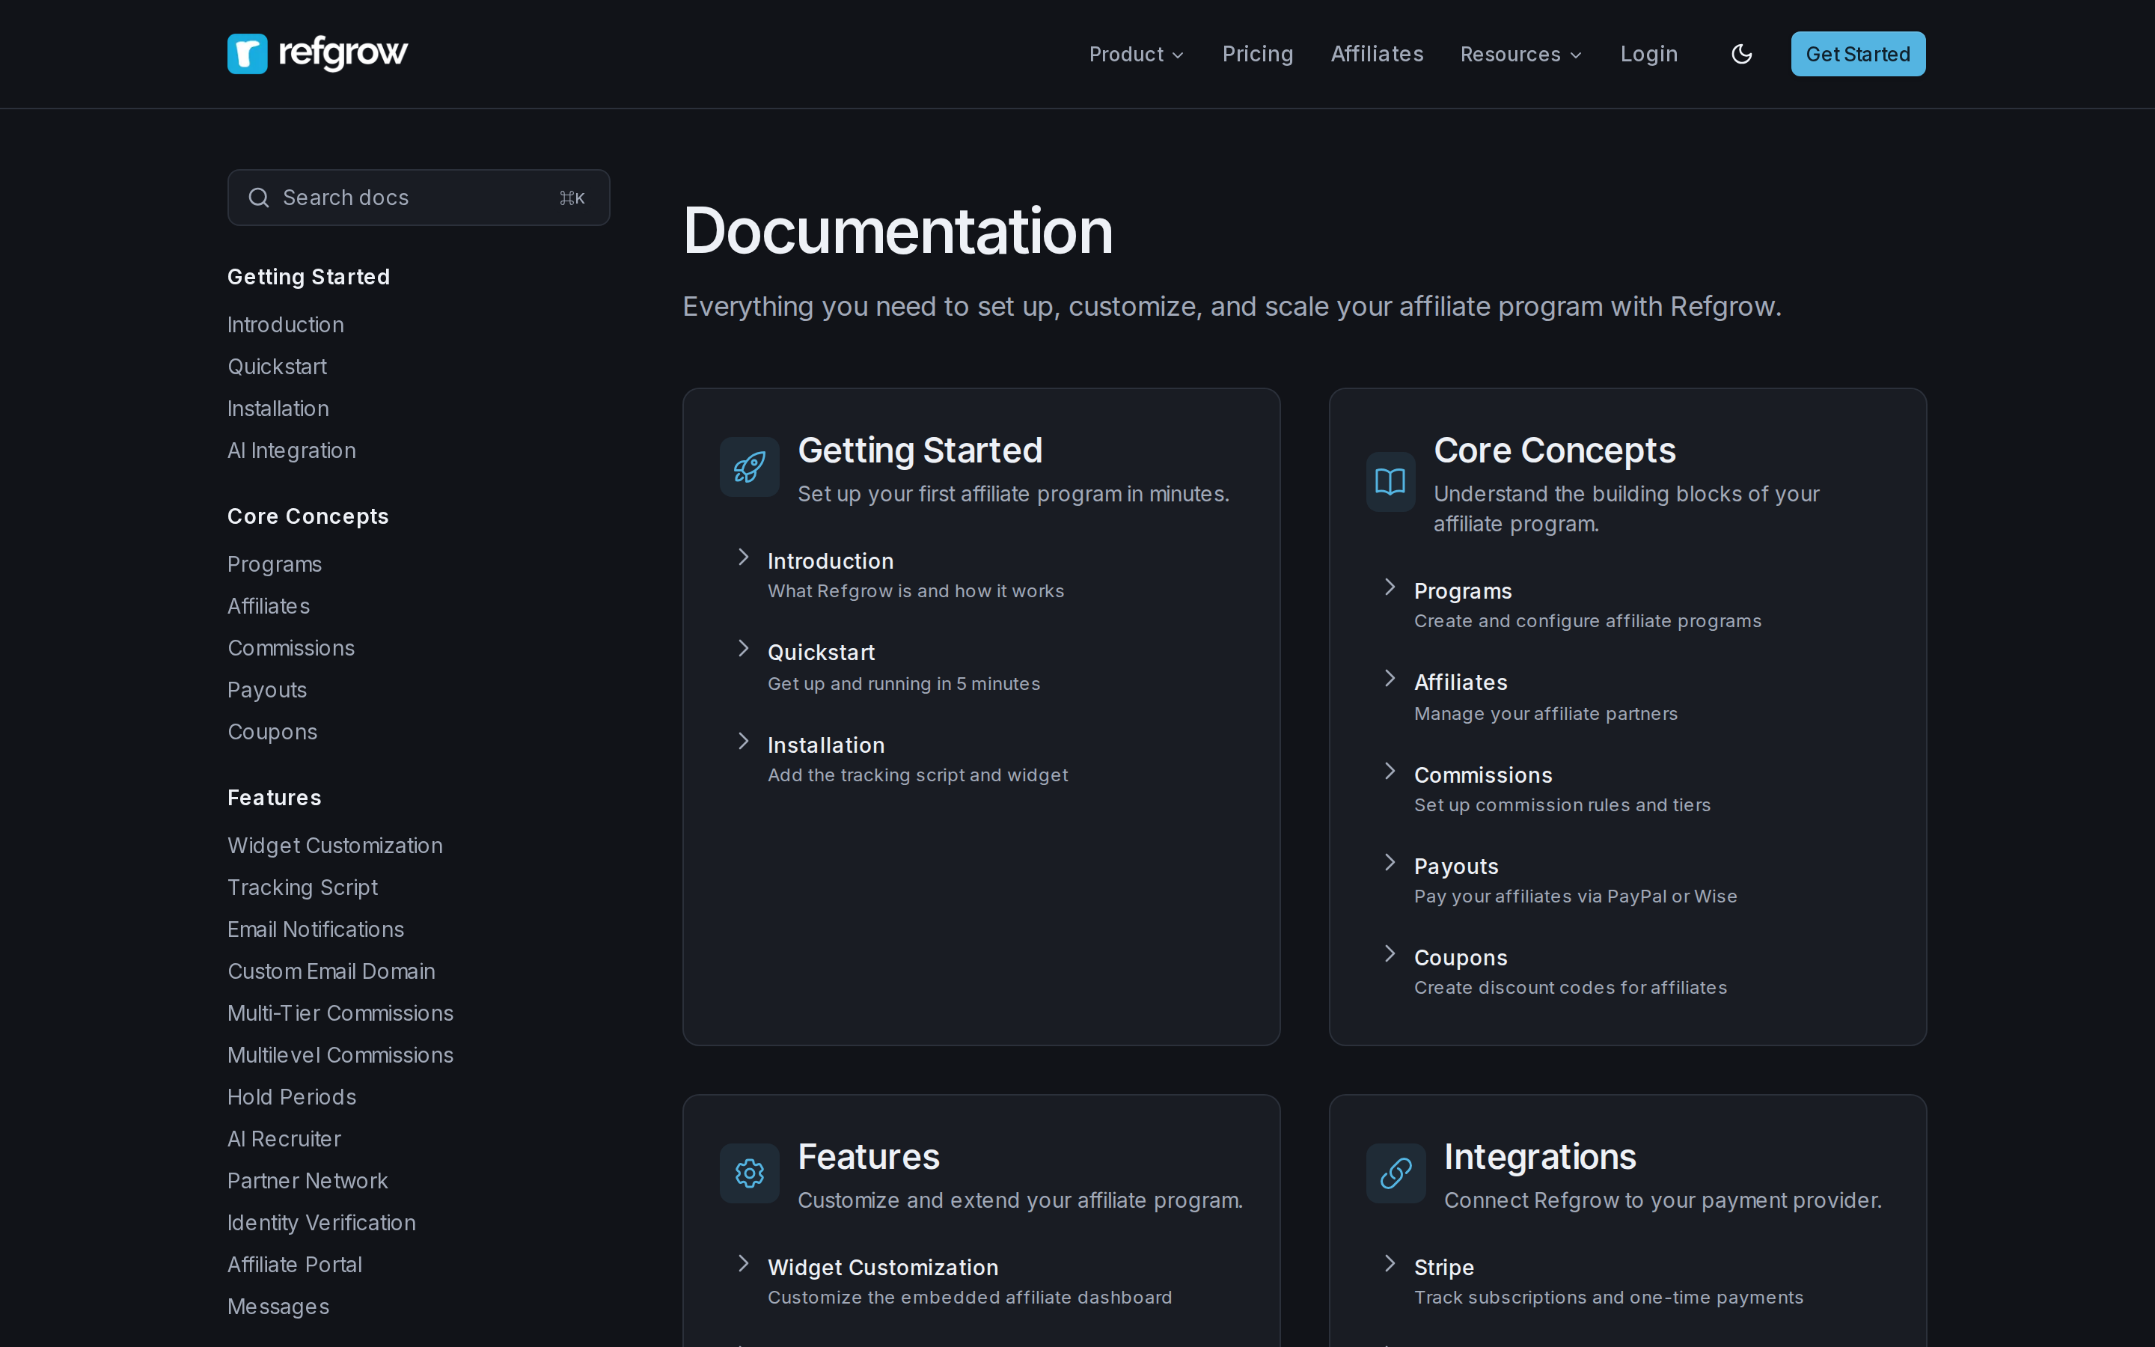2155x1347 pixels.
Task: Click the refgrow wordmark text
Action: pos(343,53)
